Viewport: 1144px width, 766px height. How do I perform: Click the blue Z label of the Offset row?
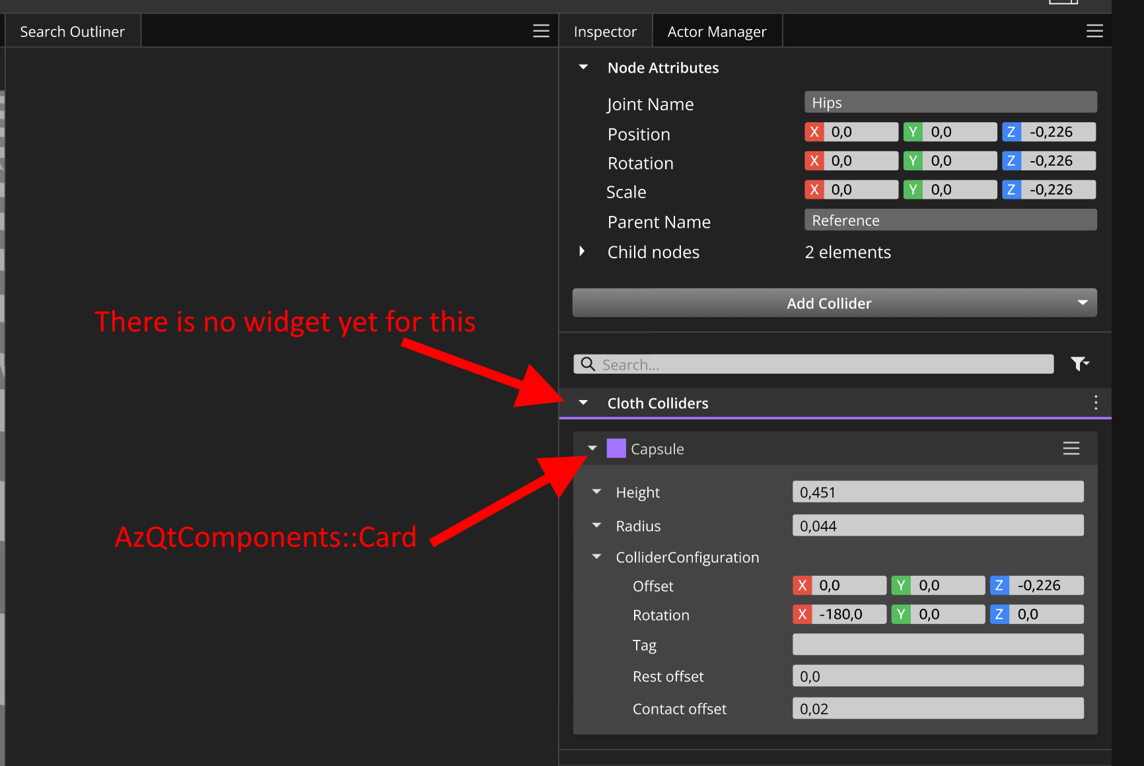click(999, 585)
